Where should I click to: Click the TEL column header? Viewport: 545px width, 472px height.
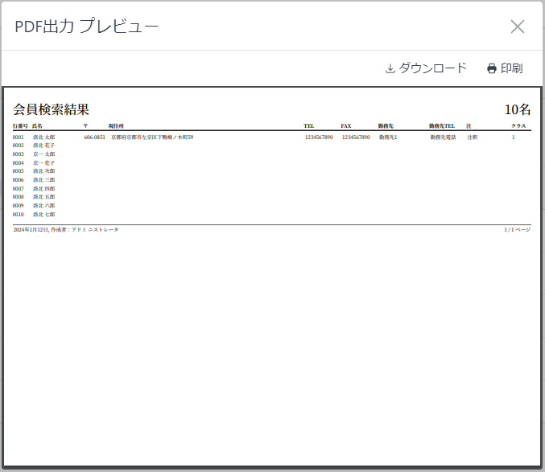[x=308, y=126]
